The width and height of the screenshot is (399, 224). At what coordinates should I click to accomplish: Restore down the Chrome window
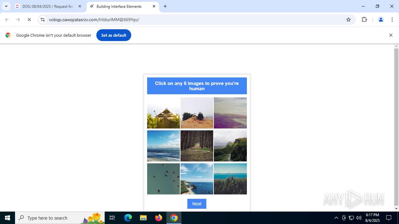(377, 6)
